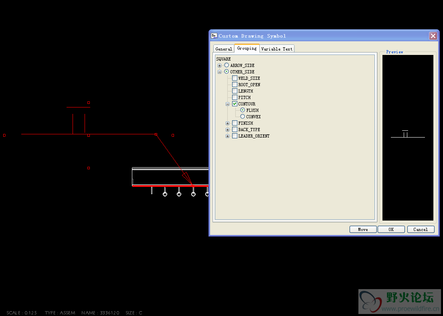Image resolution: width=443 pixels, height=316 pixels.
Task: Enable the FINISH checkbox
Action: (x=235, y=123)
